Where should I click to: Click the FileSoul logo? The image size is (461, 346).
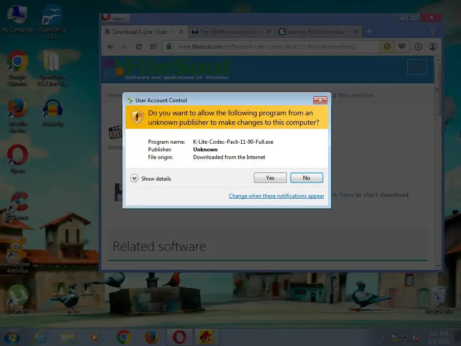[167, 69]
